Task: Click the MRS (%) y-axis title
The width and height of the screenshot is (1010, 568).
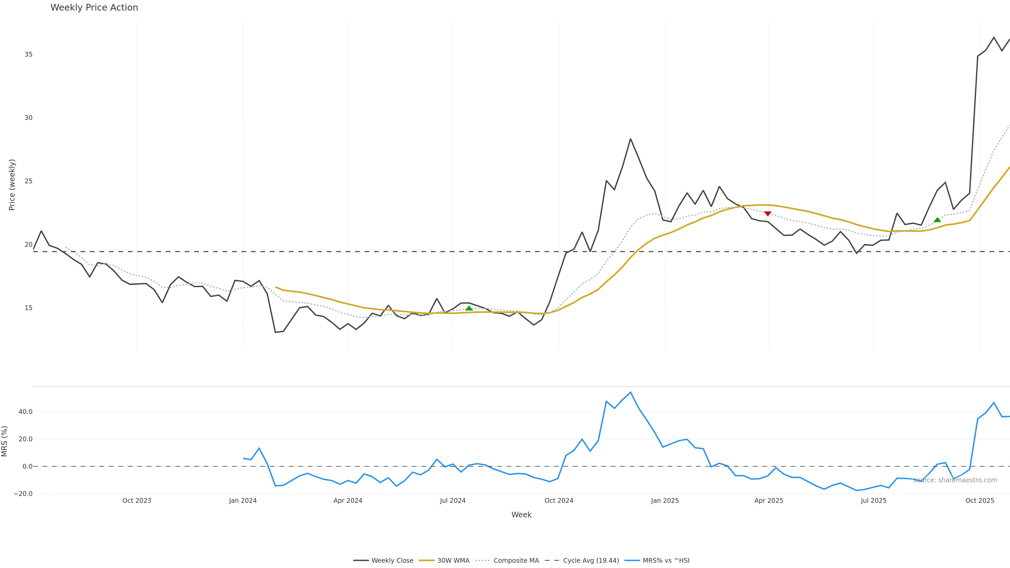Action: coord(5,441)
